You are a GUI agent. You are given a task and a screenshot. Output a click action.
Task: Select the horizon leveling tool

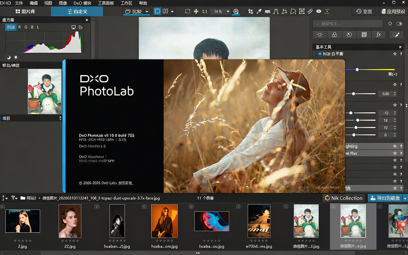(x=268, y=11)
